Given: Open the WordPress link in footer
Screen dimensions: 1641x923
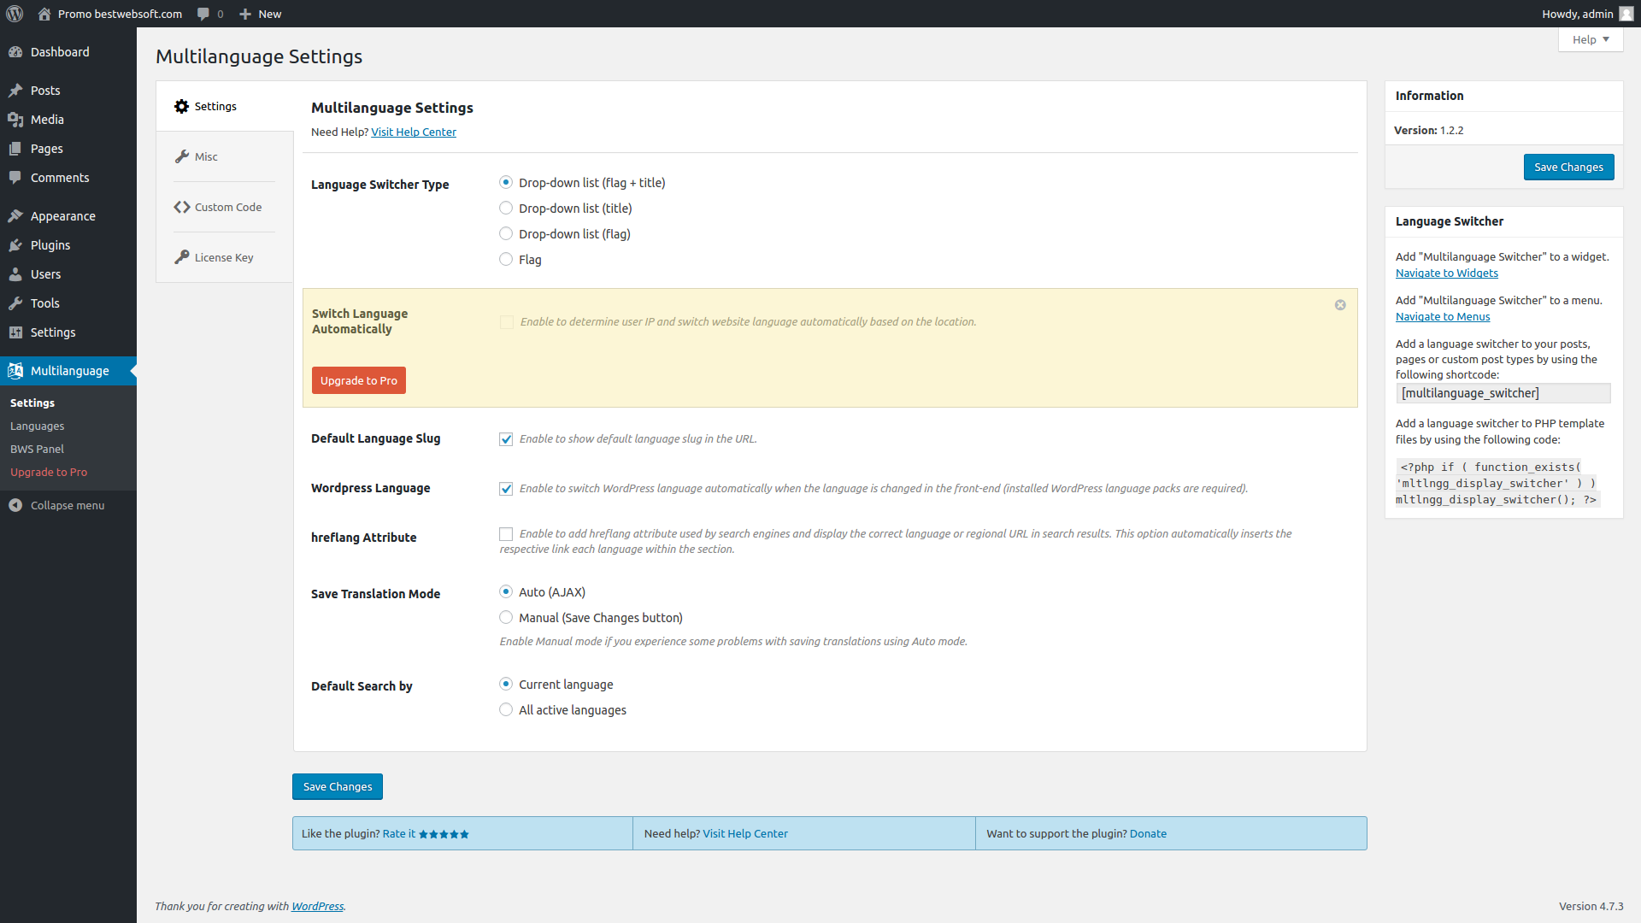Looking at the screenshot, I should point(317,906).
